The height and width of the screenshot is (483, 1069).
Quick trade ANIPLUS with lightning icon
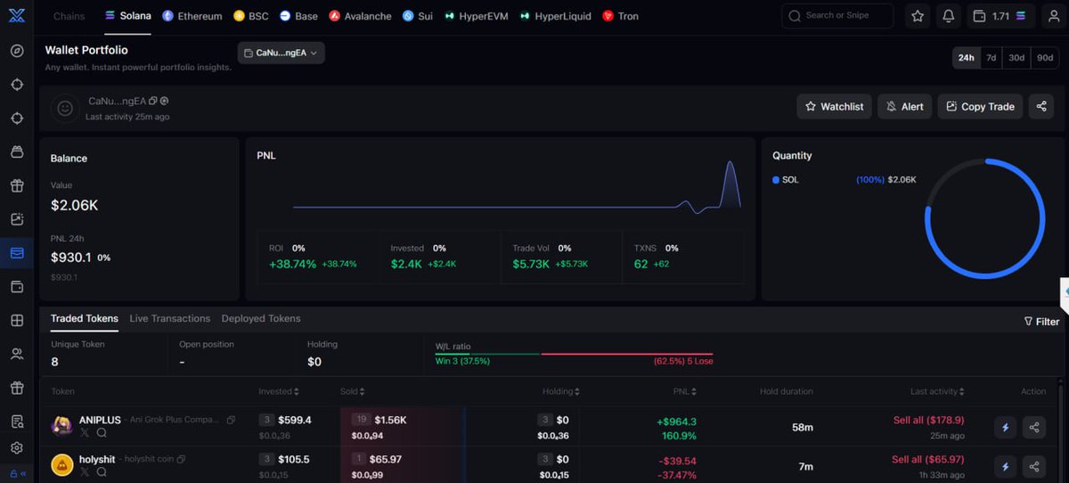(1005, 428)
